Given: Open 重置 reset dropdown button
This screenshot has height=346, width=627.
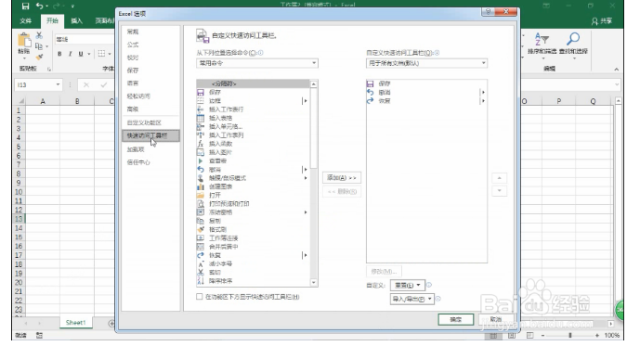Looking at the screenshot, I should pos(408,286).
